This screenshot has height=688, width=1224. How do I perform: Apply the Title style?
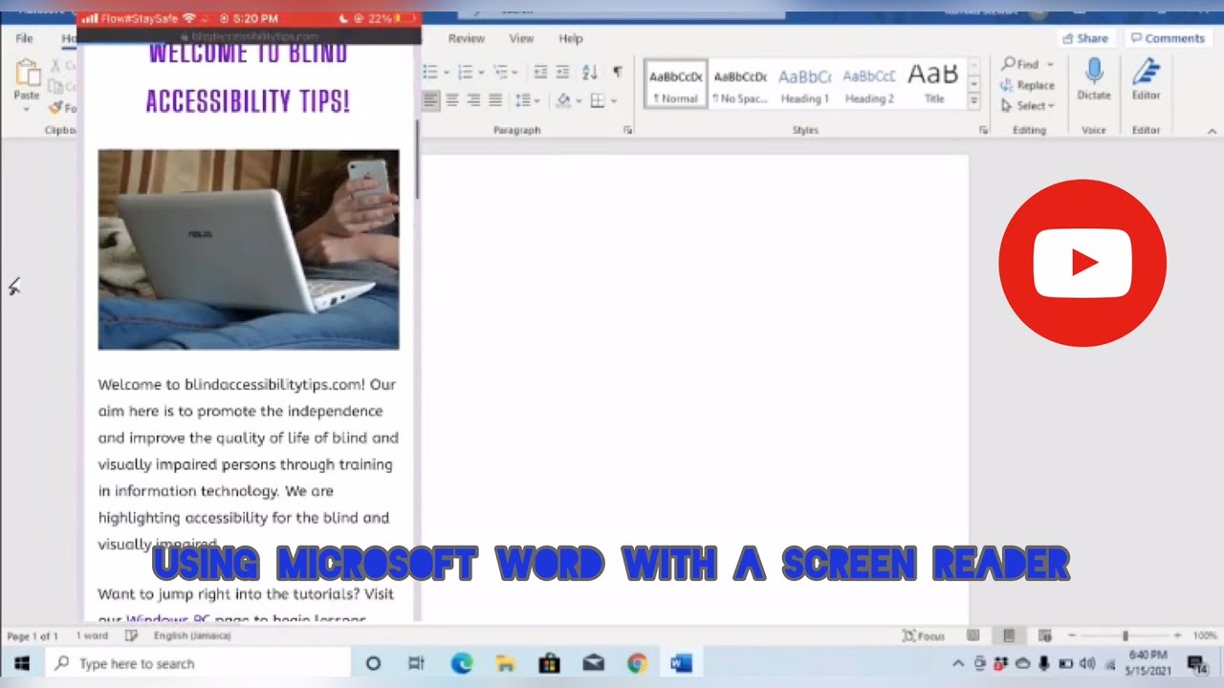[x=933, y=85]
